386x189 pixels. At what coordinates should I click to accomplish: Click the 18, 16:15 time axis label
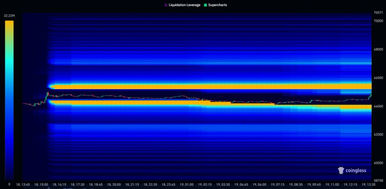pyautogui.click(x=60, y=184)
